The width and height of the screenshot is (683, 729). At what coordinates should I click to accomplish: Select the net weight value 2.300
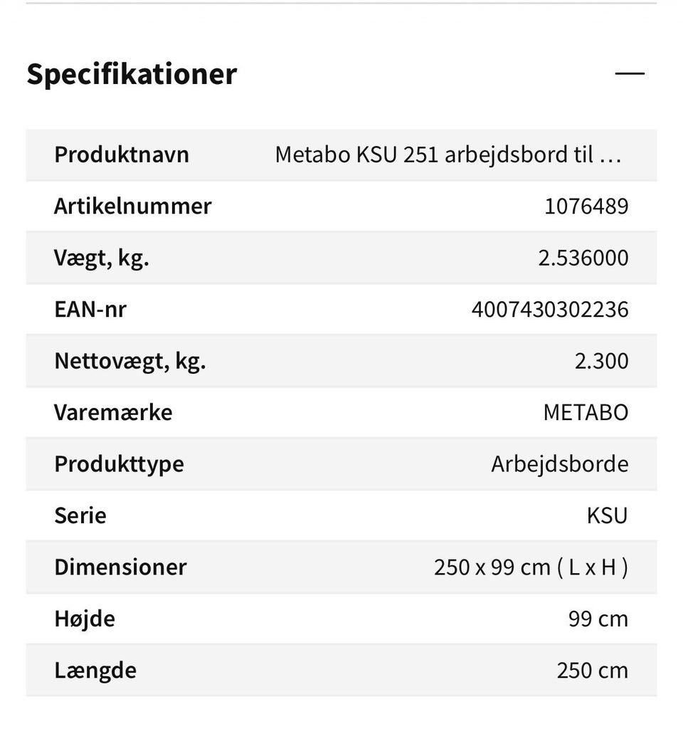coord(602,361)
